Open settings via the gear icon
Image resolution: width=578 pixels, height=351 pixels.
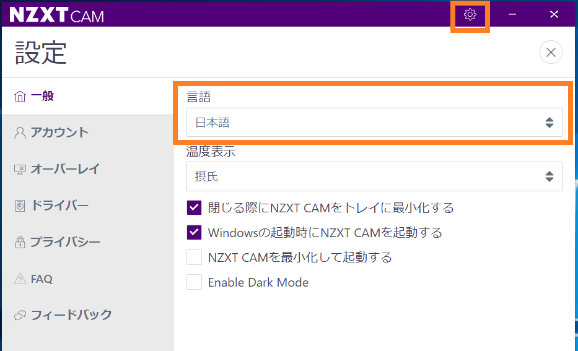click(470, 15)
